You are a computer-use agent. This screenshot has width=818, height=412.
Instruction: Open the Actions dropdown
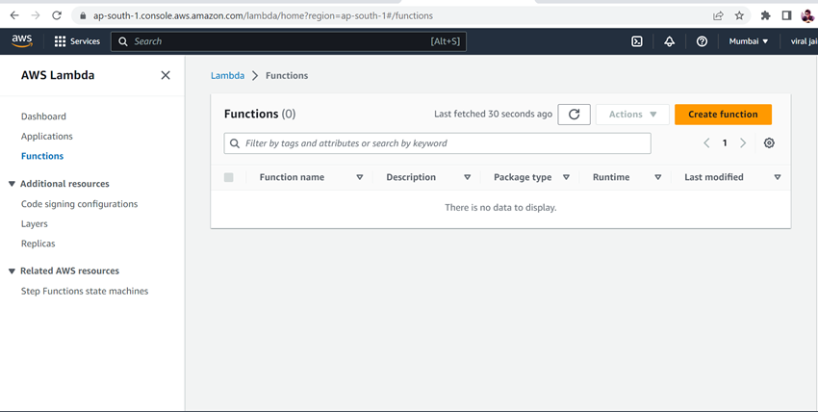(632, 115)
